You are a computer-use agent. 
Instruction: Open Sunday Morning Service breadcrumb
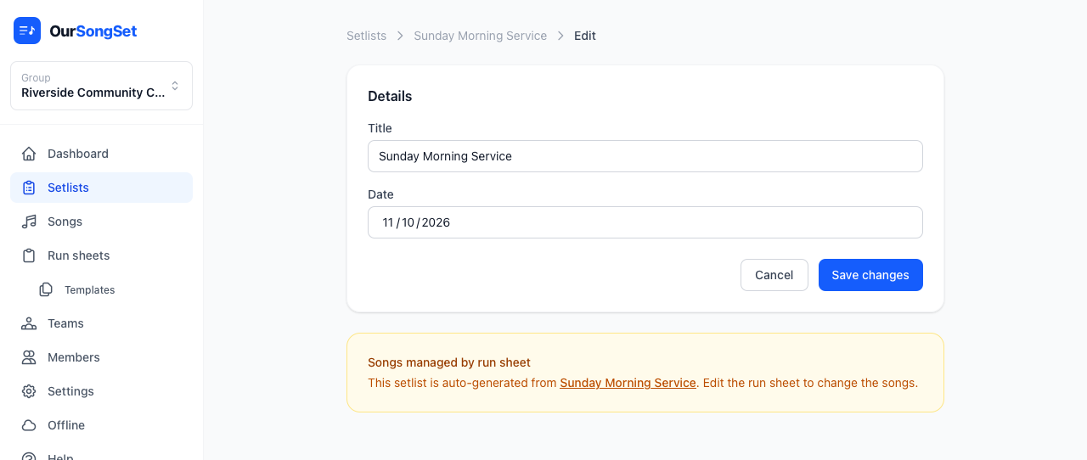480,36
